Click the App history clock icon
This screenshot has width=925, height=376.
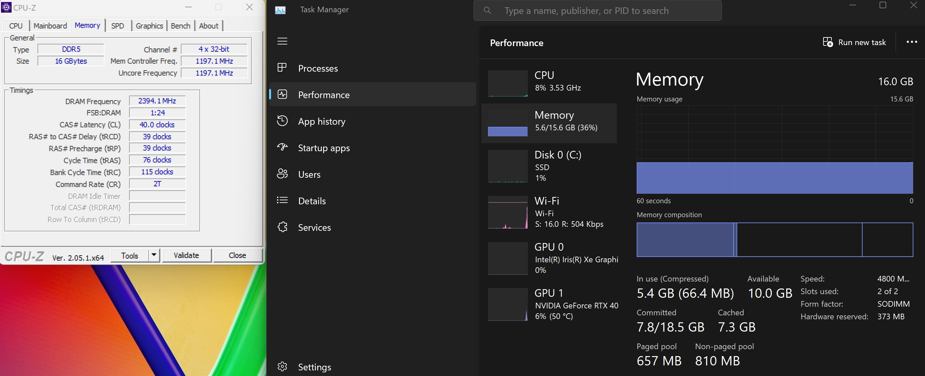282,121
